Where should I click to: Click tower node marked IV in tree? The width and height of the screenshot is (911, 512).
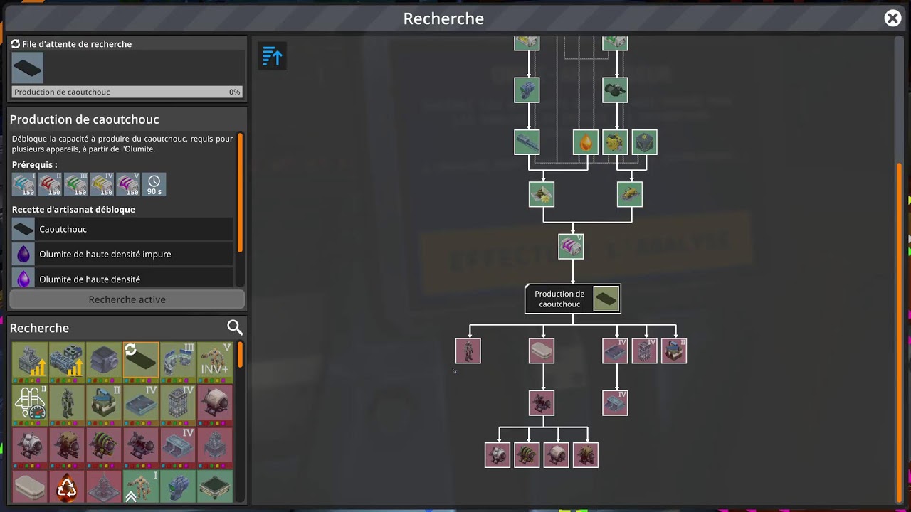click(645, 351)
